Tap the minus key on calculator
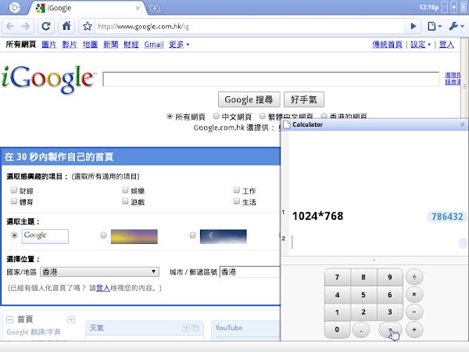The image size is (469, 352). click(x=414, y=312)
